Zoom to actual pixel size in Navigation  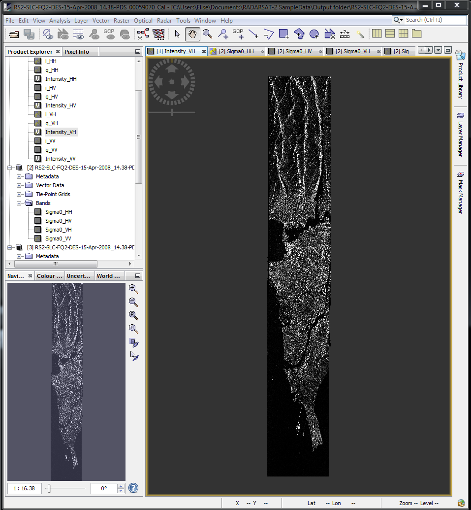point(133,315)
